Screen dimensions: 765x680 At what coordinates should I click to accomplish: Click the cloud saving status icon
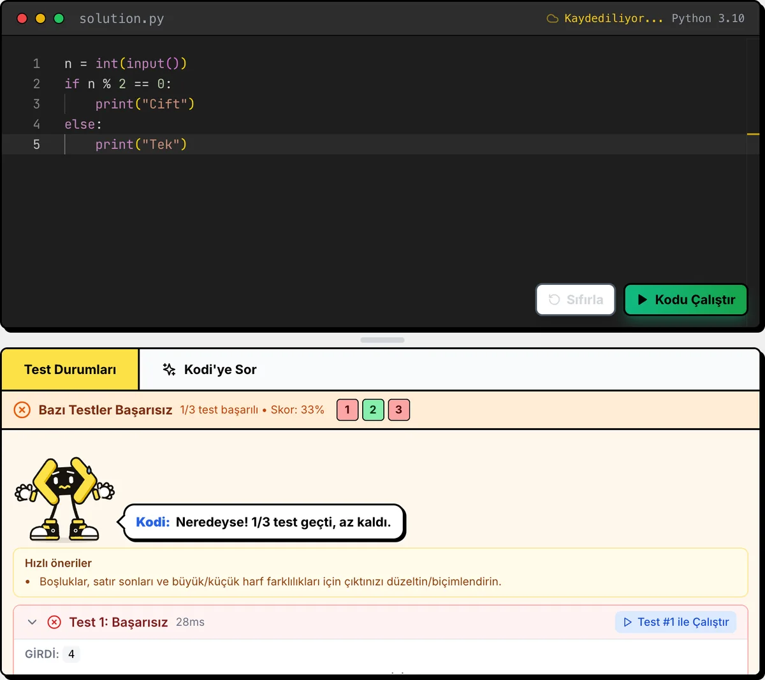pyautogui.click(x=553, y=18)
